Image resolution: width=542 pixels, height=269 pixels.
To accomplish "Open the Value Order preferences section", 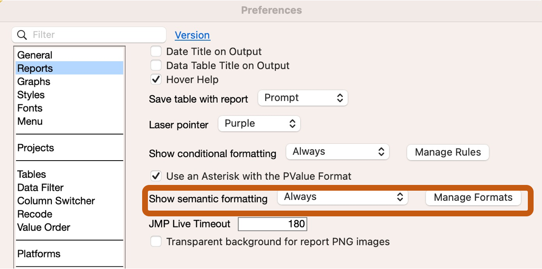I will click(x=43, y=227).
